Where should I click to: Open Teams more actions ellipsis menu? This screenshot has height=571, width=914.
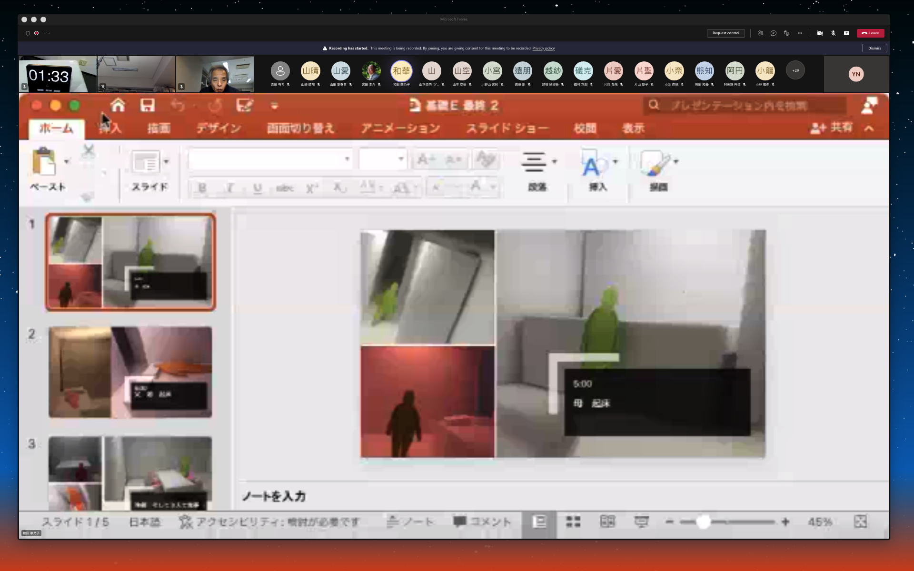pos(800,33)
